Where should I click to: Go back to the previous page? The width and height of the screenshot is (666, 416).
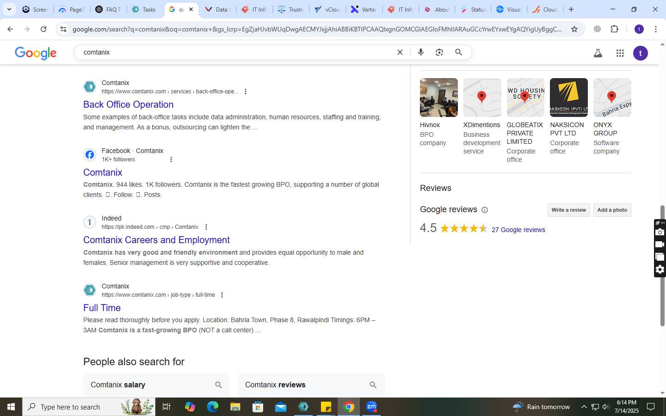pos(10,29)
